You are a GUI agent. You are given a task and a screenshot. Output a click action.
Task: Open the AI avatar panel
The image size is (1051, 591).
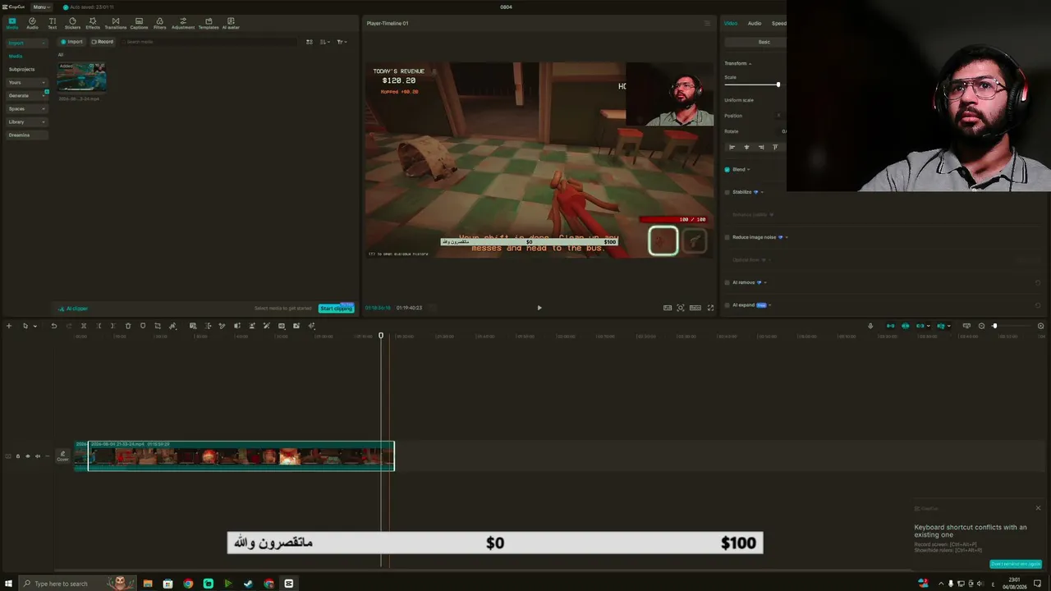(x=231, y=23)
